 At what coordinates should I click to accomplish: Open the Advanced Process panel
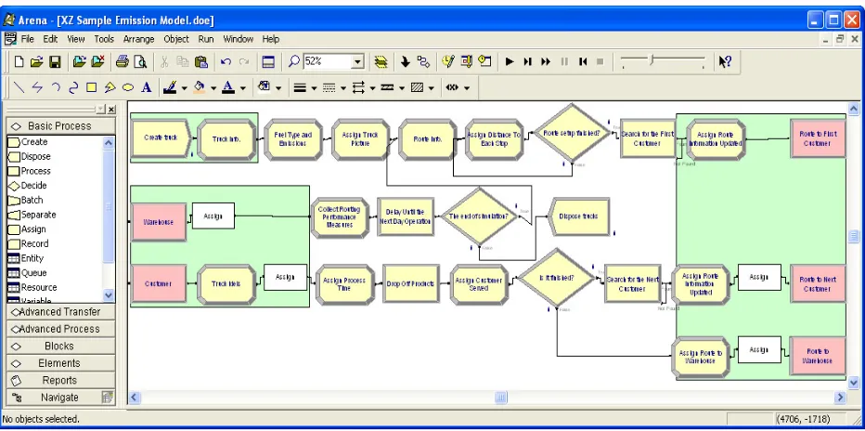pyautogui.click(x=60, y=329)
